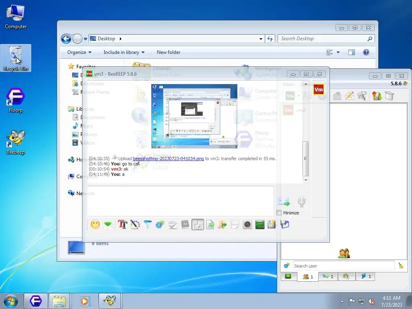Open the emoticon smiley picker
Image resolution: width=412 pixels, height=309 pixels.
click(95, 225)
